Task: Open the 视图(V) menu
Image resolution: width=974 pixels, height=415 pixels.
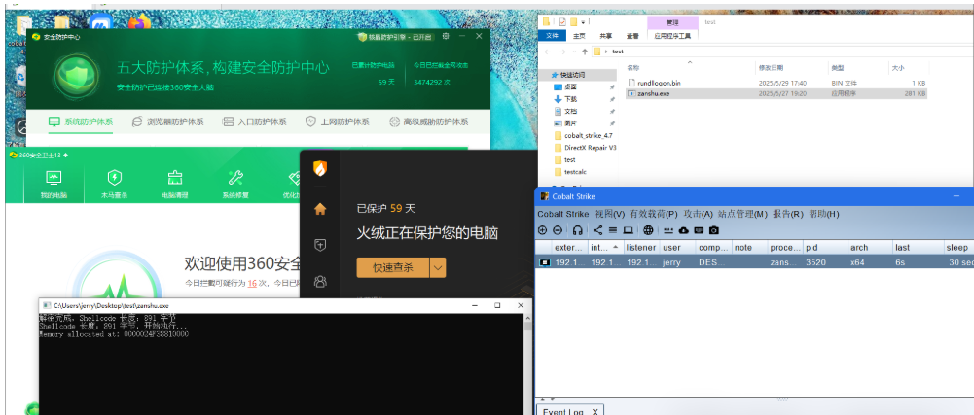Action: 610,214
